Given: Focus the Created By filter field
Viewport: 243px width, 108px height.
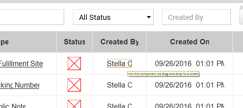Looking at the screenshot, I should tap(196, 17).
